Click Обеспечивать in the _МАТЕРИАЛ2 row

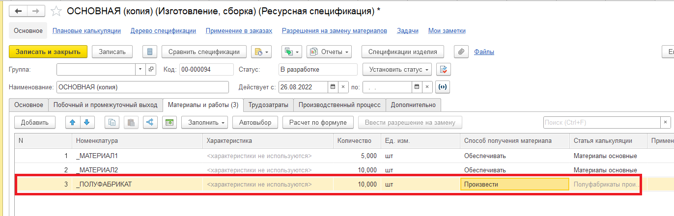tap(515, 170)
